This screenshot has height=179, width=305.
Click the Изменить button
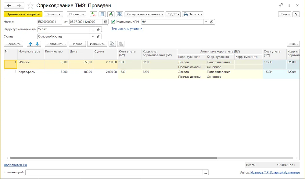click(x=97, y=44)
